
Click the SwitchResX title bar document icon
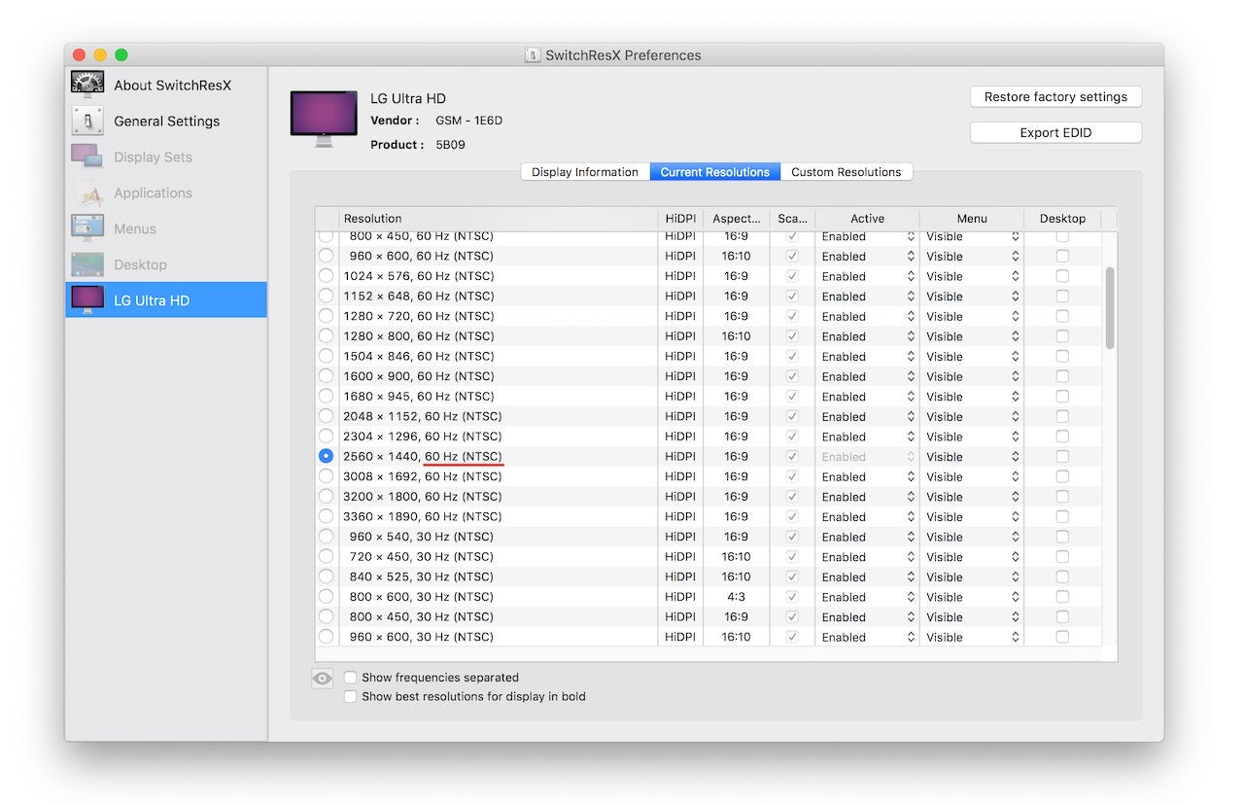click(533, 55)
